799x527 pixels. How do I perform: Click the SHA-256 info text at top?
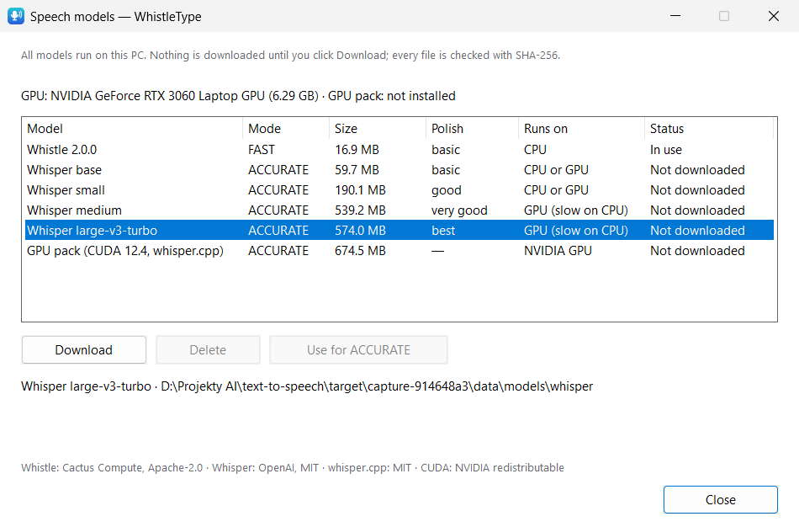[290, 55]
